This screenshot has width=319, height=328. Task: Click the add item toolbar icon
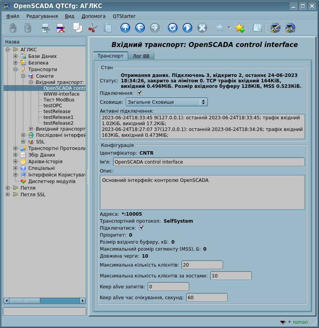coord(45,28)
